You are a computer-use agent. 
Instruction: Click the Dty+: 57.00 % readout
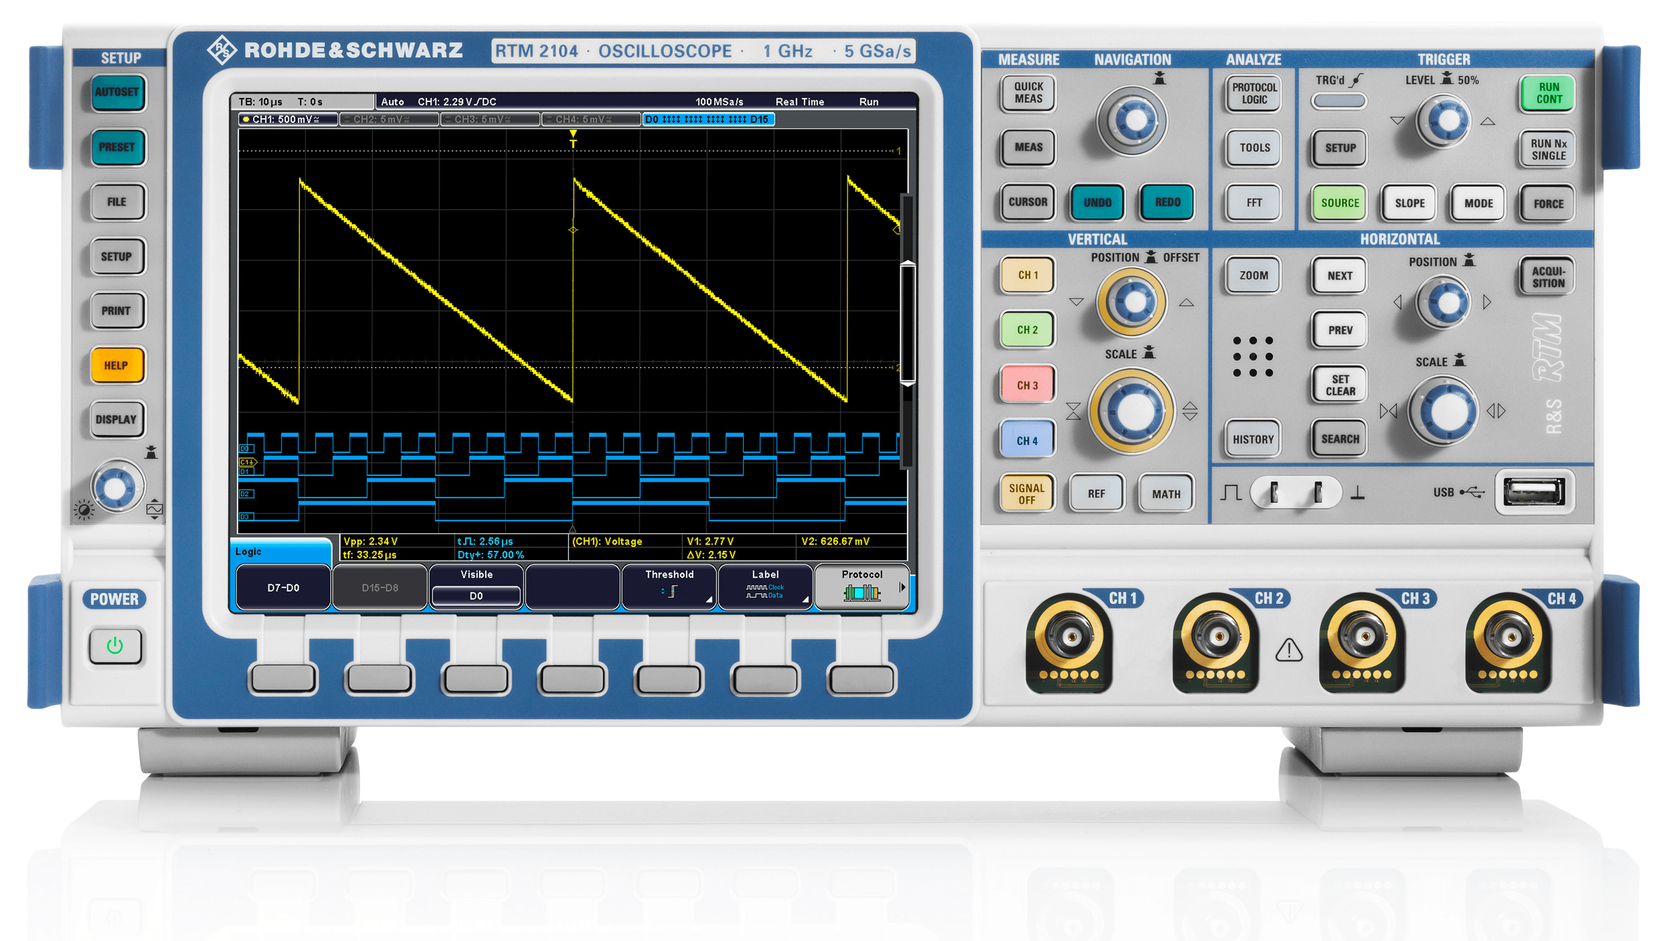click(x=491, y=554)
